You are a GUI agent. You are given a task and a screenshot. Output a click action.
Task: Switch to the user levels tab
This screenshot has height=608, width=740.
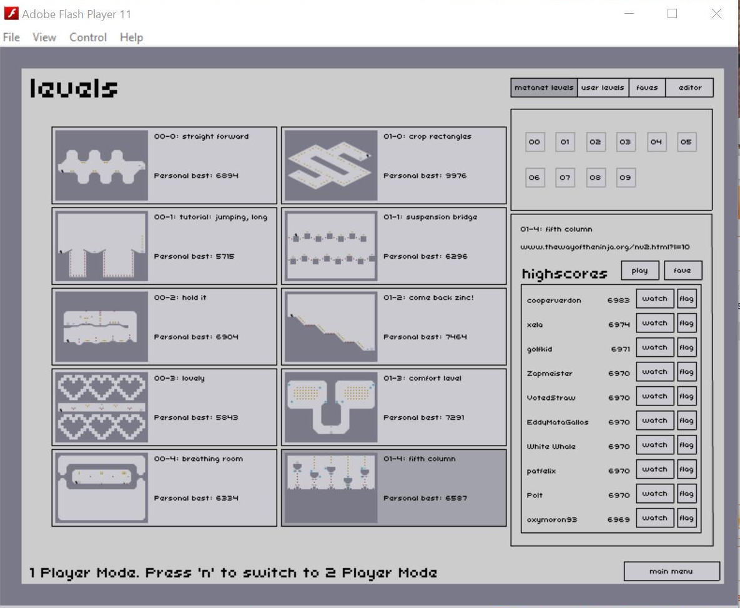[x=603, y=88]
